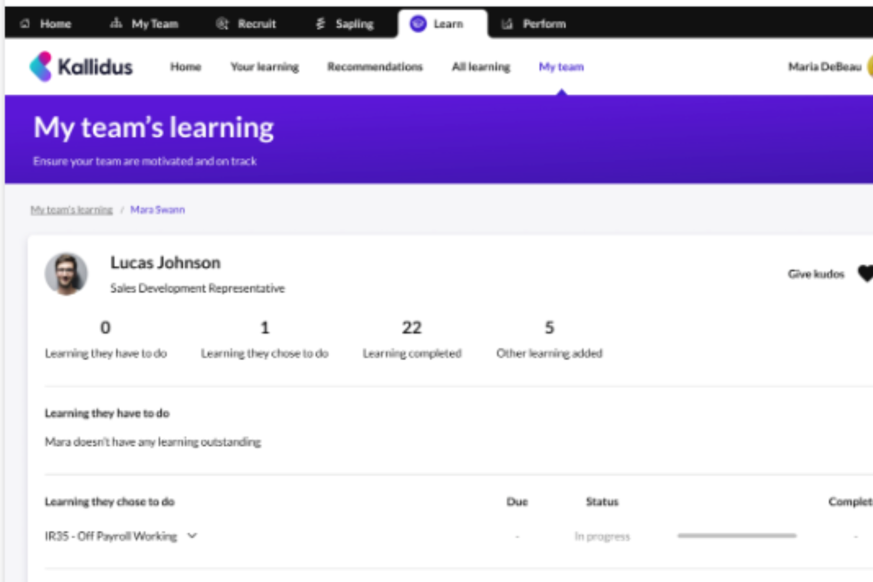Select My team in Kallidus navigation
Viewport: 873px width, 582px height.
(561, 67)
